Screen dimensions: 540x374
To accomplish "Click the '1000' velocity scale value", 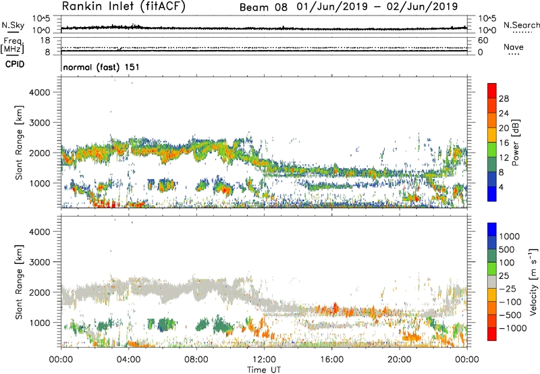I will coord(509,236).
